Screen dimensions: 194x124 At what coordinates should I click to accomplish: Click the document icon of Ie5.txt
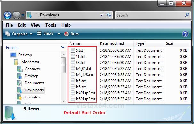click(73, 81)
